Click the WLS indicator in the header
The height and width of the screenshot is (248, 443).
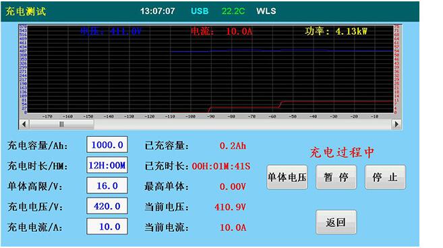point(266,11)
